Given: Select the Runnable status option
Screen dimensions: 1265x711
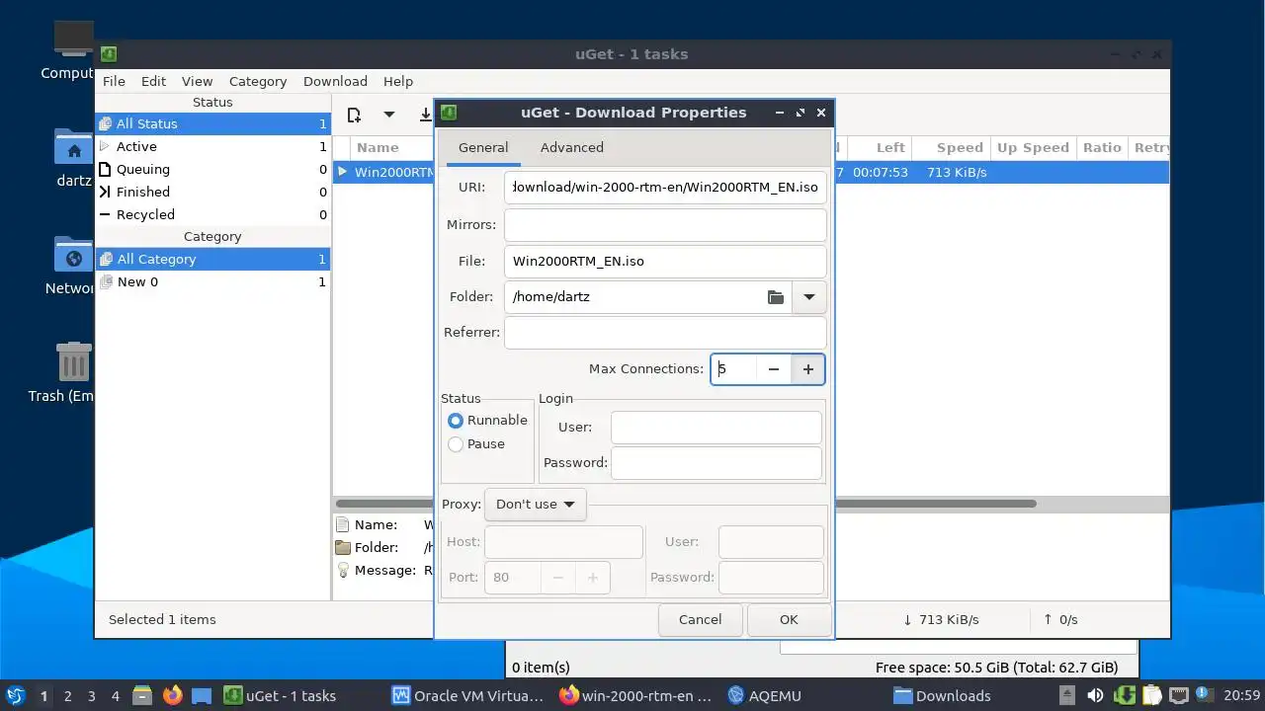Looking at the screenshot, I should click(x=488, y=421).
